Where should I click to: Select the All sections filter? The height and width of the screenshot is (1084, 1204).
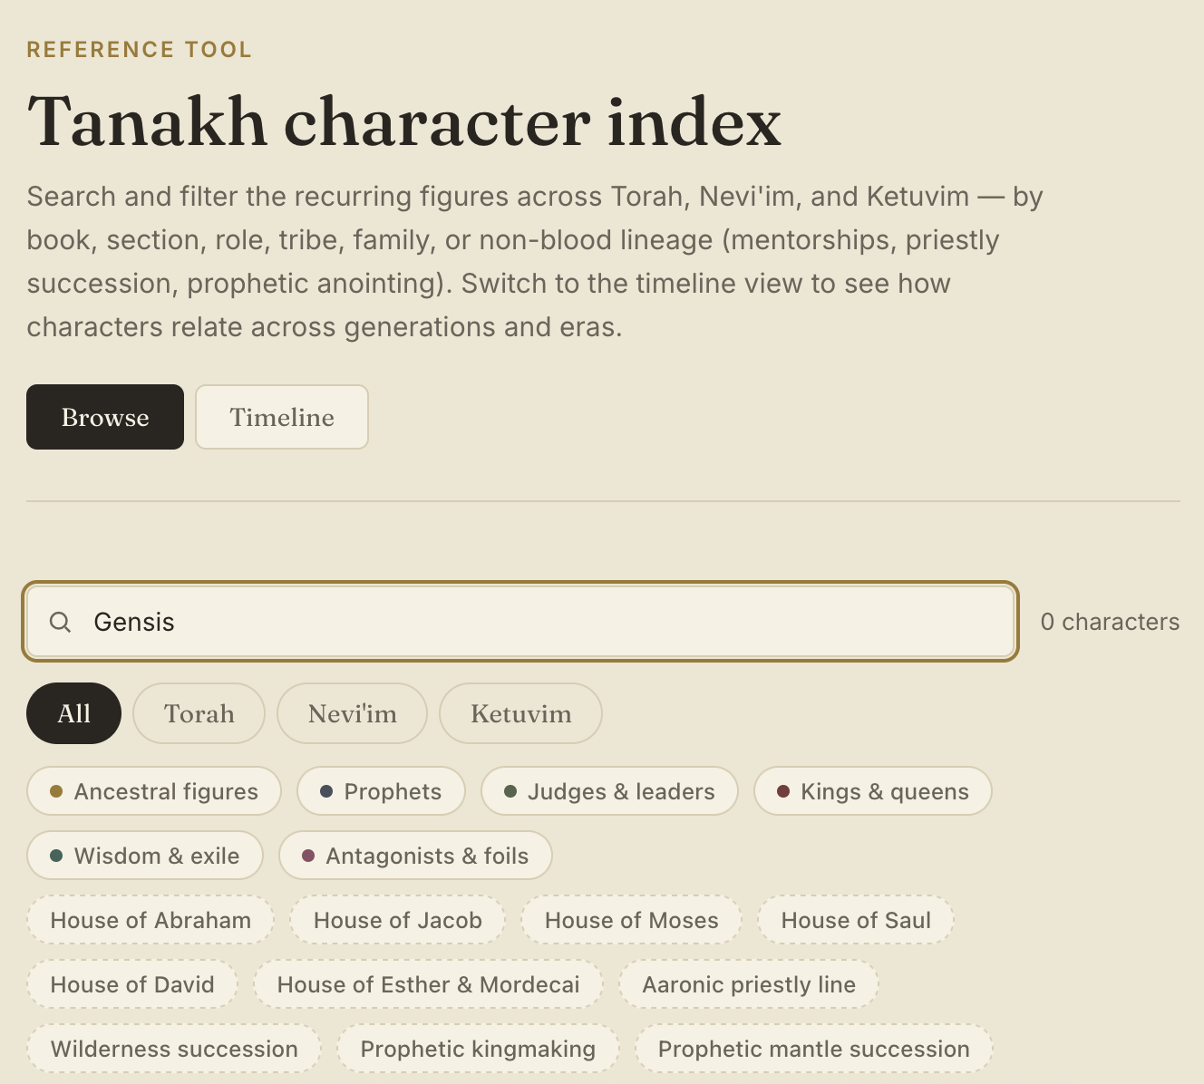click(x=73, y=713)
